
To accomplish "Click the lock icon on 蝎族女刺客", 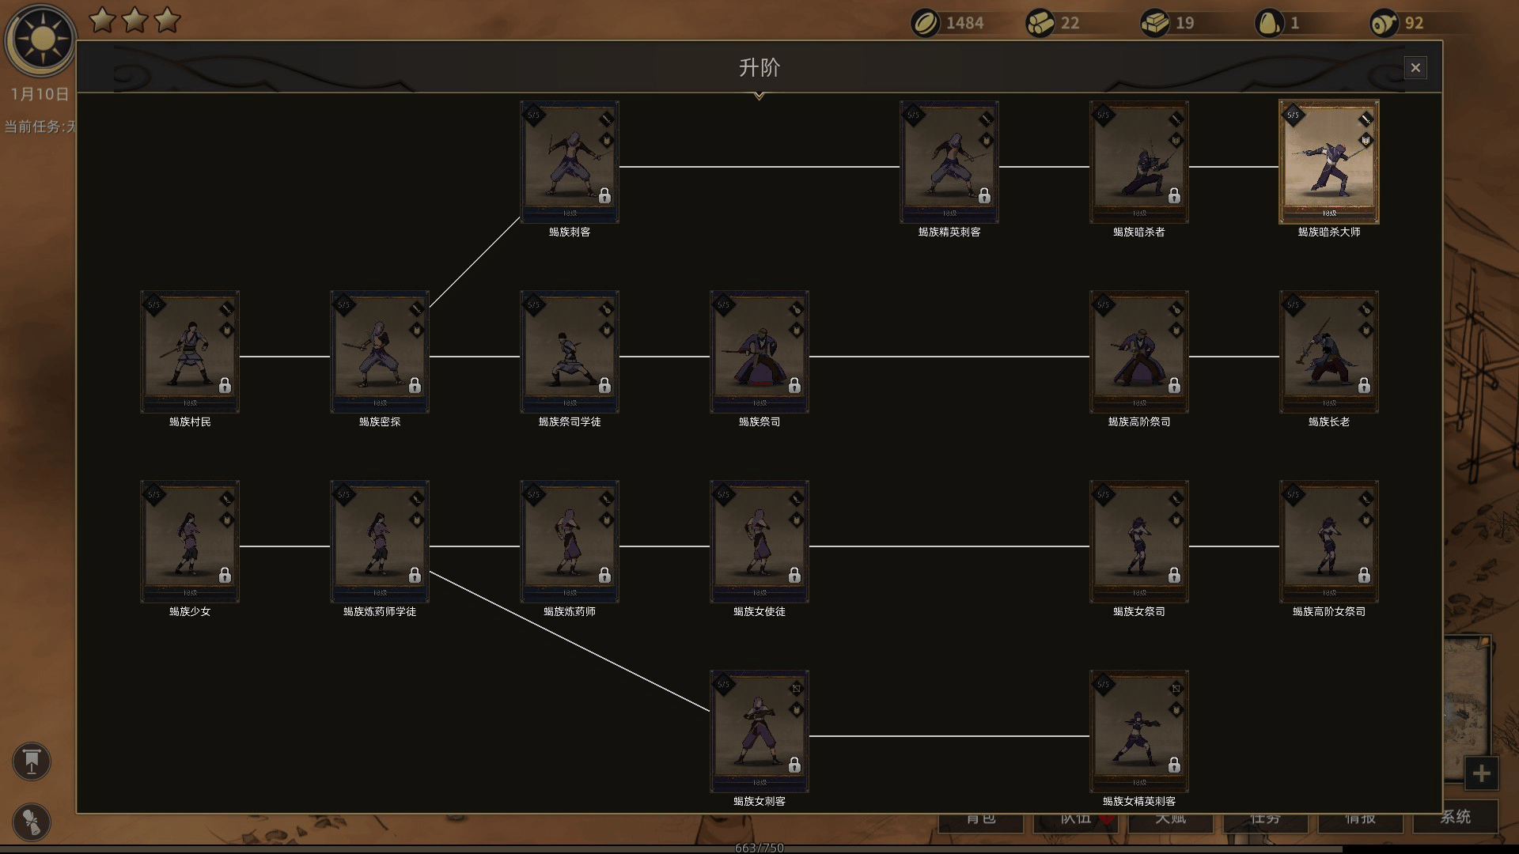I will tap(794, 765).
